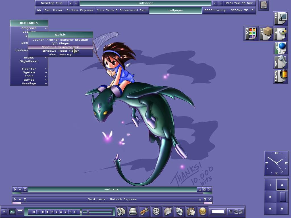Click the 'bb' taskbar button

click(39, 10)
